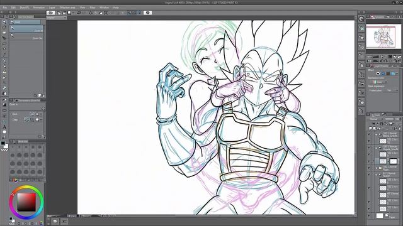Hide the Sketch folder with its eye icon

tap(369, 175)
